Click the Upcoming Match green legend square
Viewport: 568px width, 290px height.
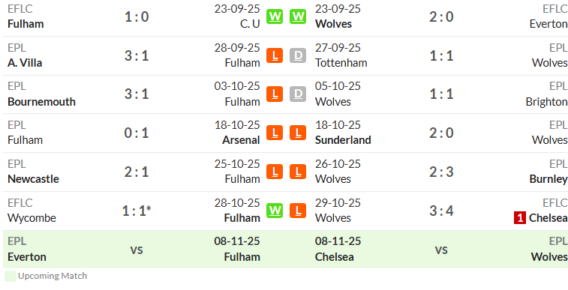11,276
